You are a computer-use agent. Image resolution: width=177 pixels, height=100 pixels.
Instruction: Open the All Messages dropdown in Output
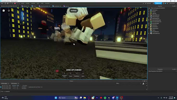click(x=5, y=84)
